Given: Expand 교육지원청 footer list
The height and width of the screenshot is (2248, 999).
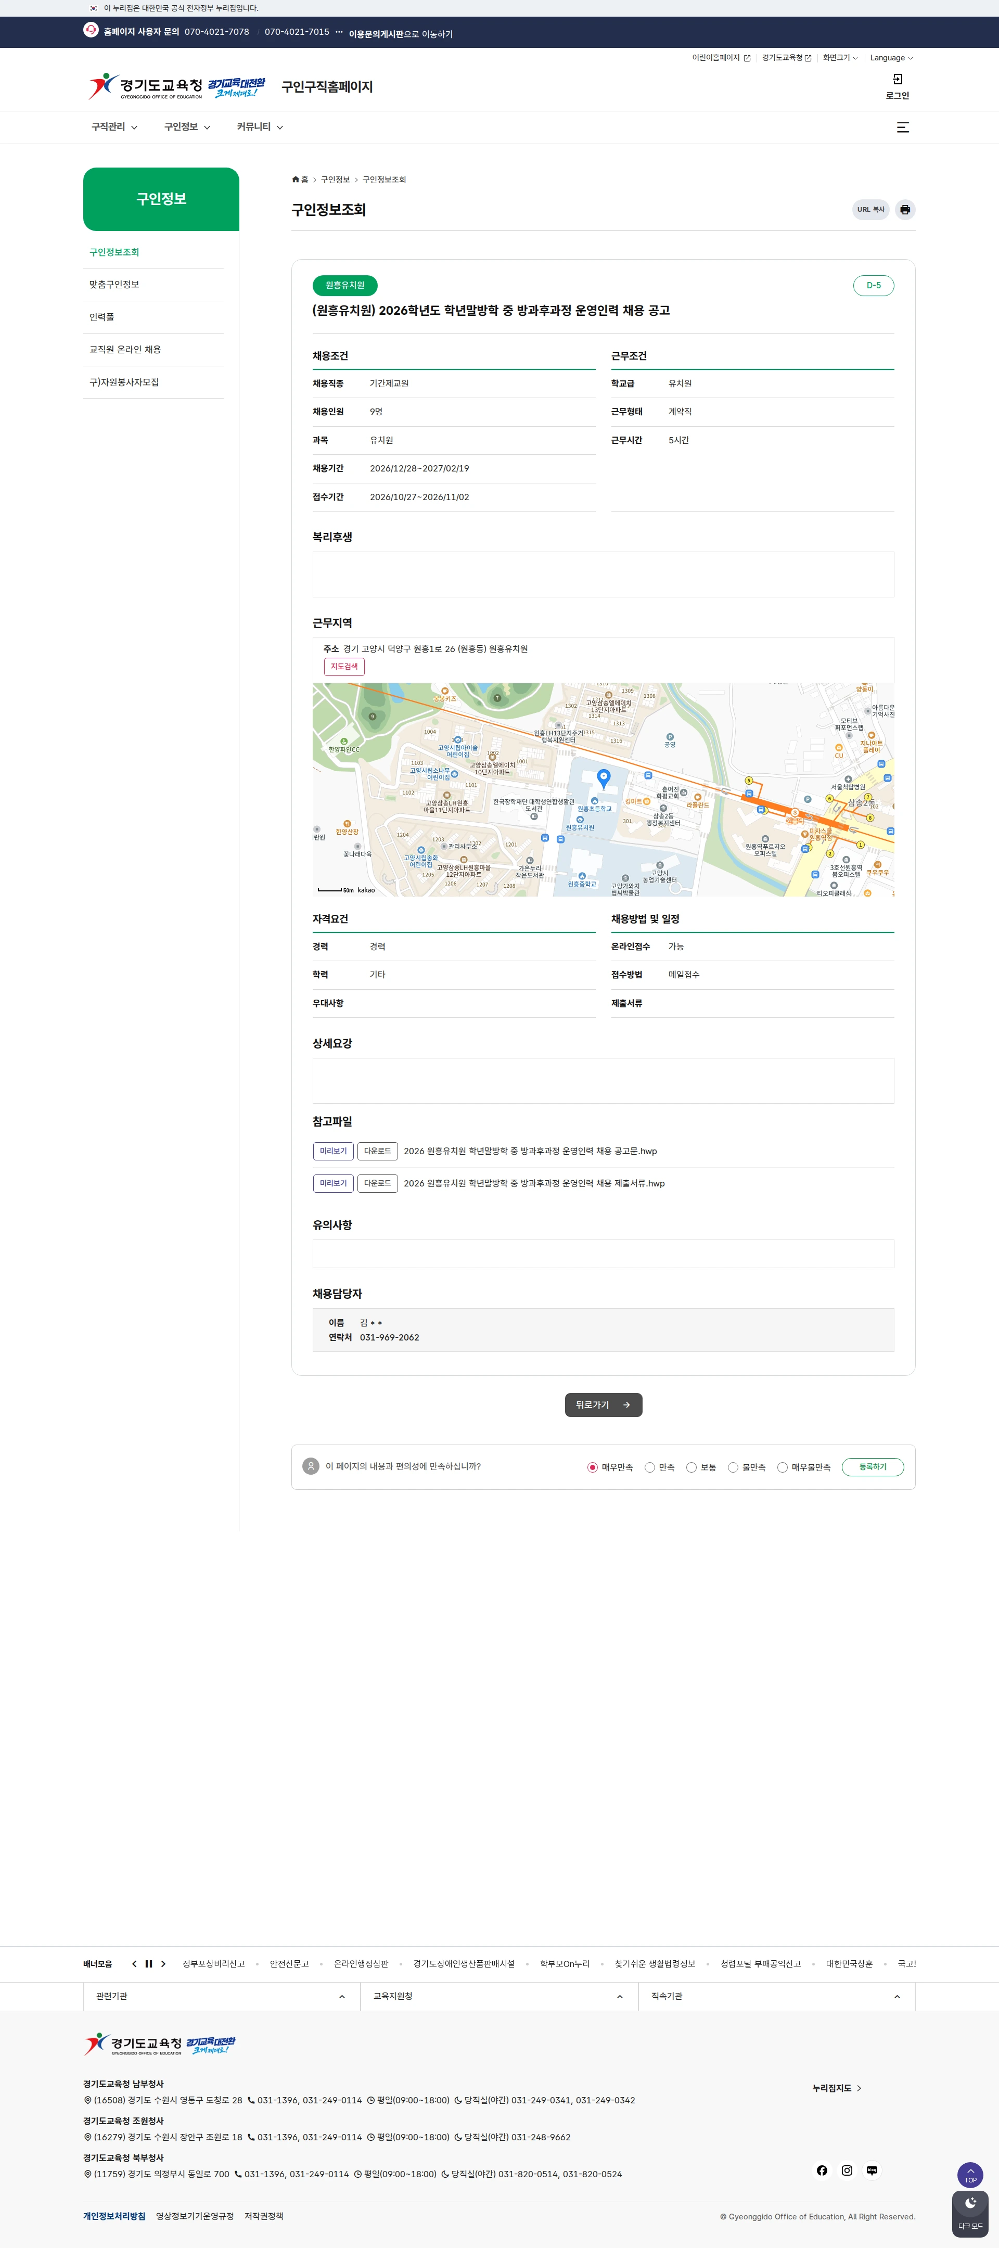Looking at the screenshot, I should point(499,1997).
